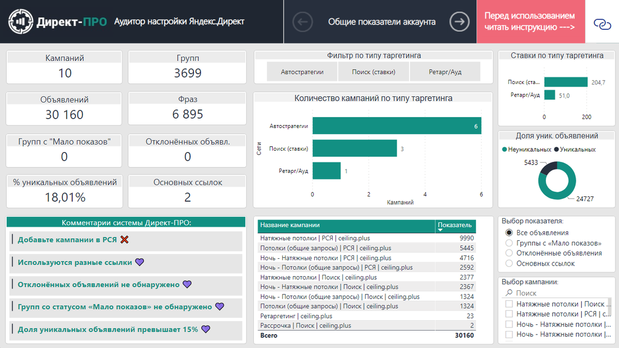
Task: Click the 'Фраз' card showing 6 895
Action: pyautogui.click(x=187, y=108)
